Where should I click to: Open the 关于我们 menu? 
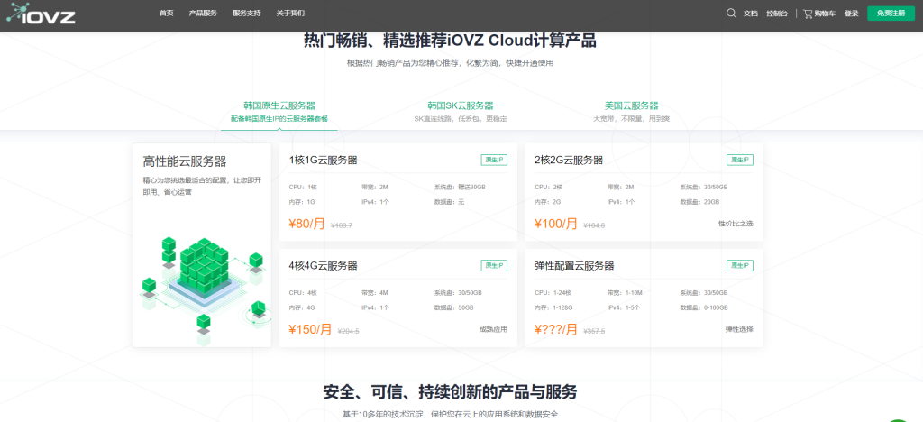coord(290,13)
